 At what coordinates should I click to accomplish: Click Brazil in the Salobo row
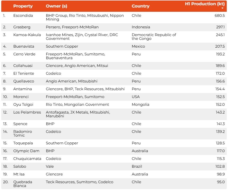[137, 166]
